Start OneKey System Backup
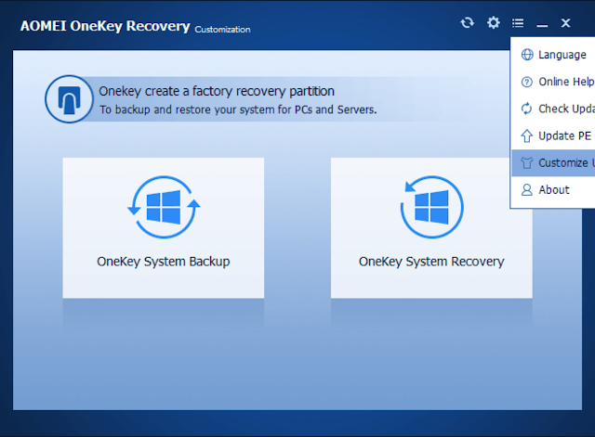595x437 pixels. [x=164, y=228]
